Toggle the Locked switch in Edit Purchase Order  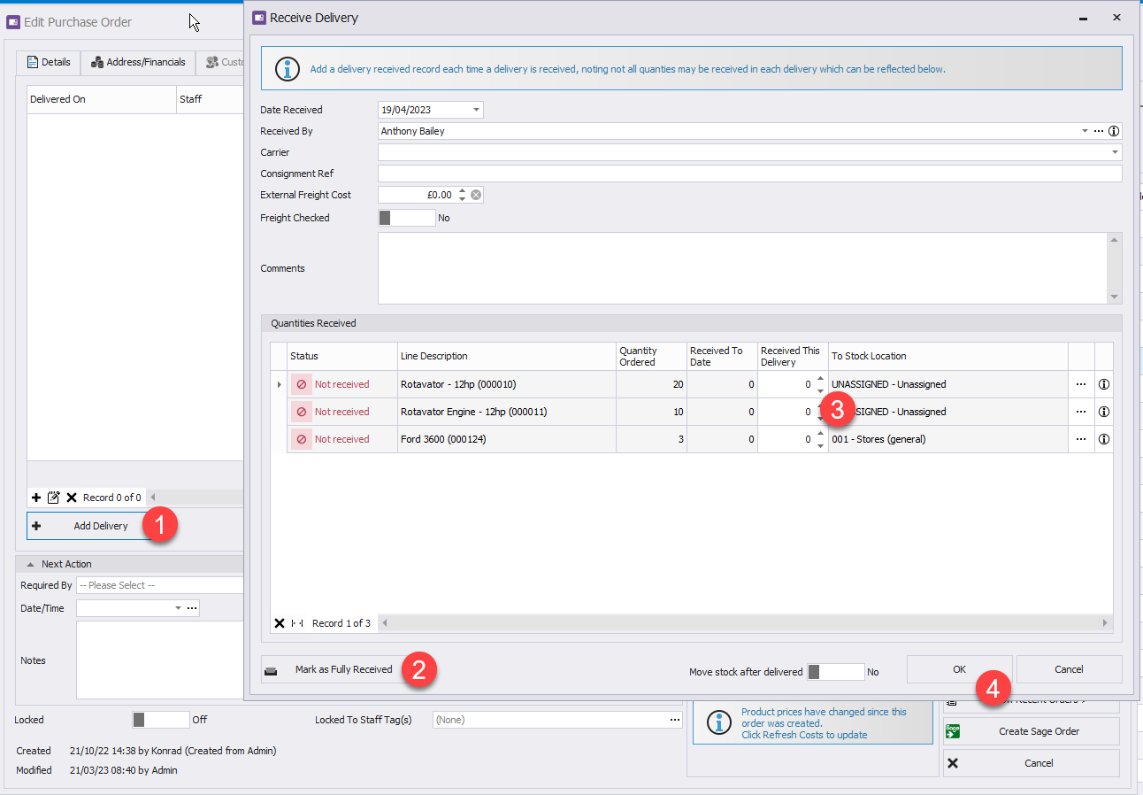pos(161,720)
